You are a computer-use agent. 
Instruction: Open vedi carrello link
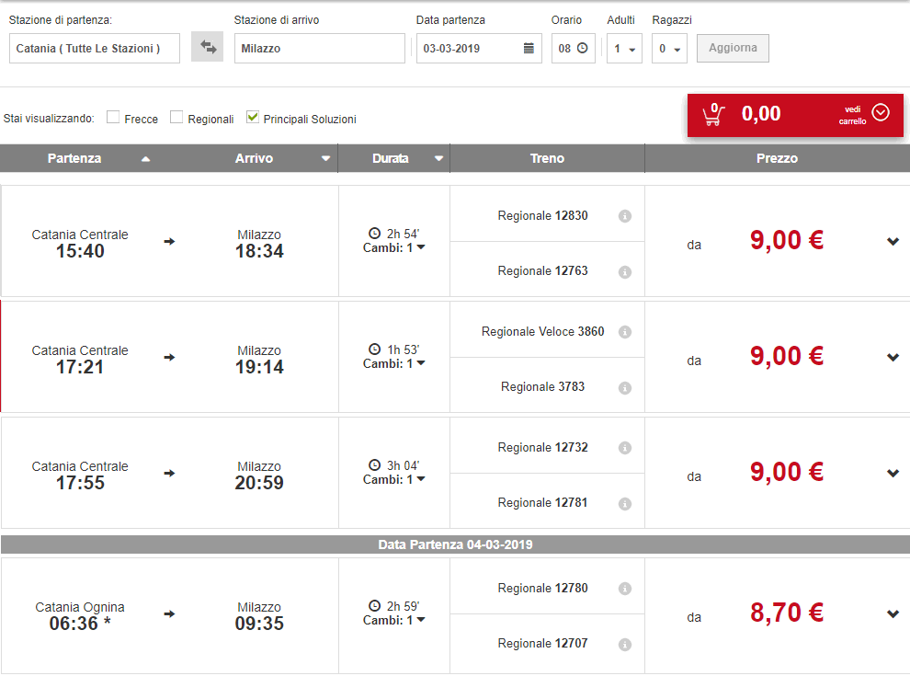[852, 115]
